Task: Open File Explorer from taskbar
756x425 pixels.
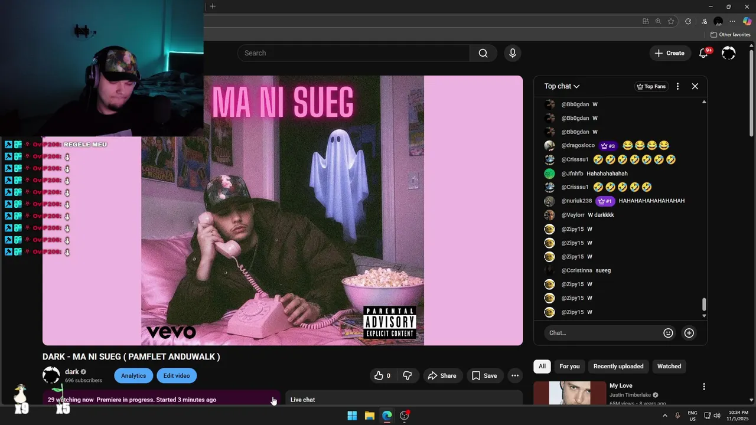Action: (369, 416)
